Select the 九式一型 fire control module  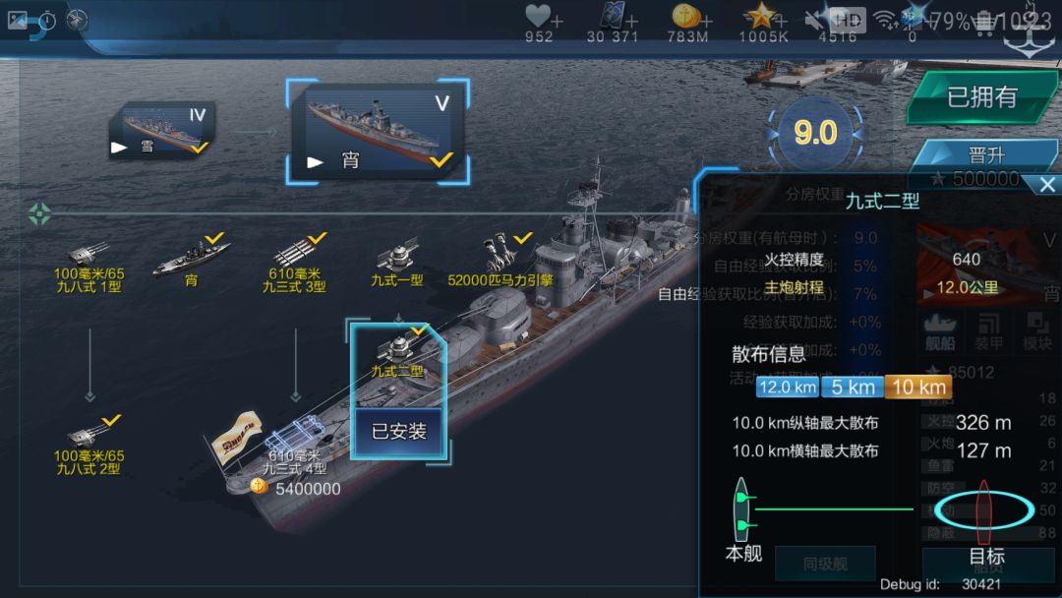click(x=397, y=263)
